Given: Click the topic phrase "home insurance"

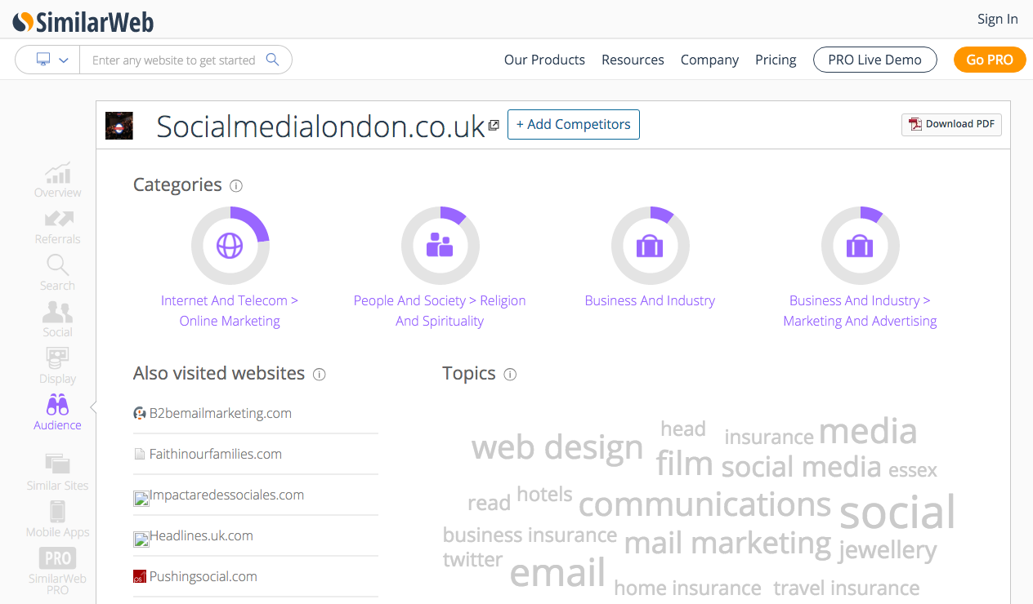Looking at the screenshot, I should (x=687, y=588).
